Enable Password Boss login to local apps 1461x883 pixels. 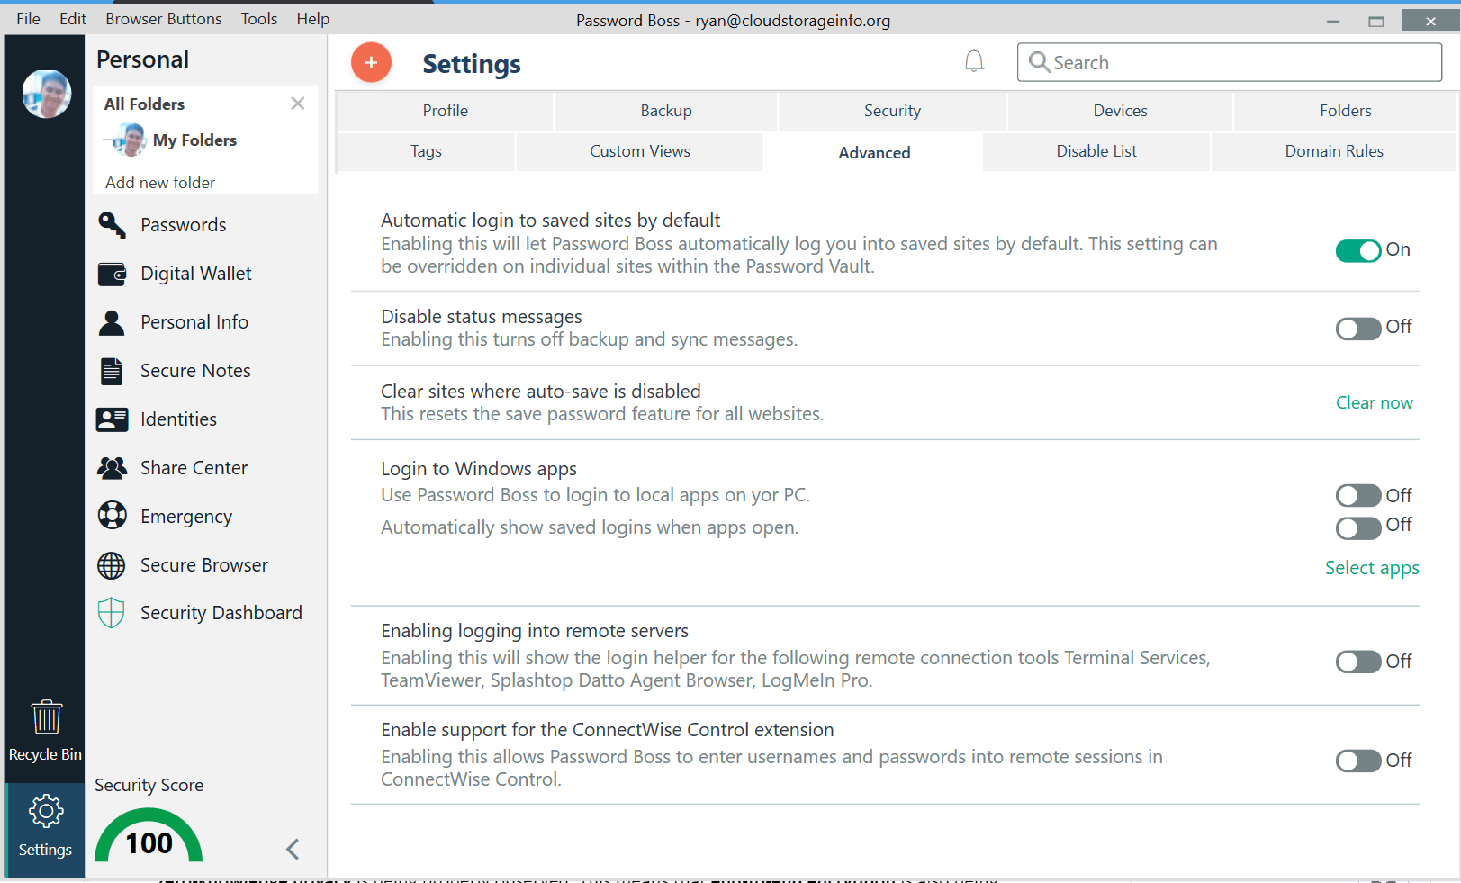(1358, 496)
